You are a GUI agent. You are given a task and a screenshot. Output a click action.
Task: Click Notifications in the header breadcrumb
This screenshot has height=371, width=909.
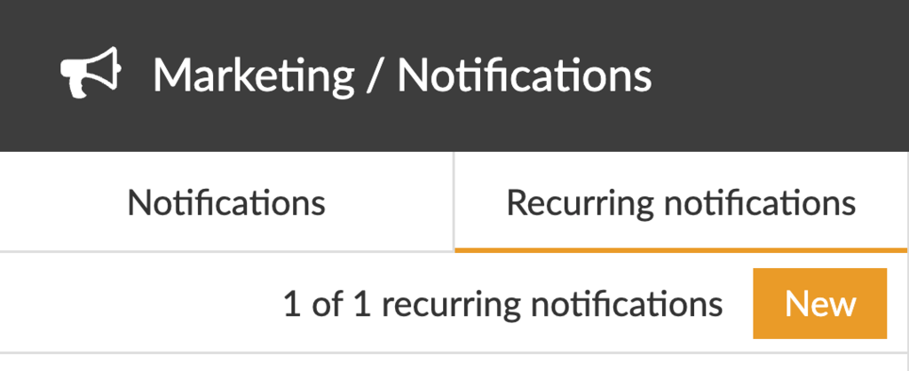(524, 76)
